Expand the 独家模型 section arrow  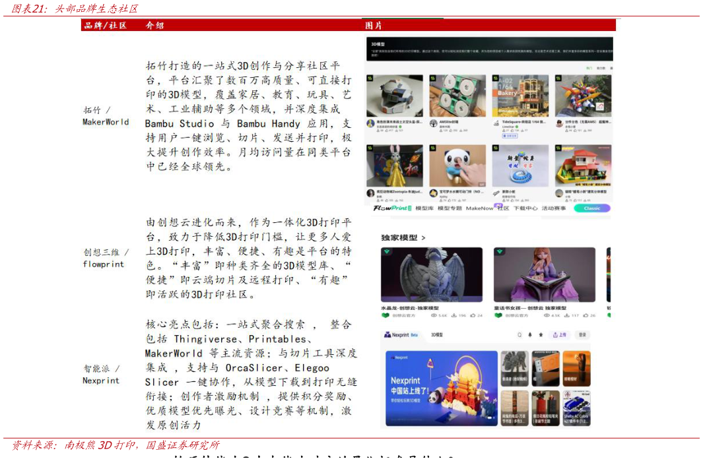click(x=423, y=237)
